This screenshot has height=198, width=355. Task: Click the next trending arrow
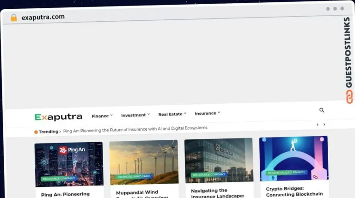pyautogui.click(x=324, y=125)
